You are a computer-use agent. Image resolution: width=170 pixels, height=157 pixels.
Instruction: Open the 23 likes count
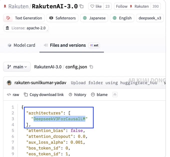[107, 6]
